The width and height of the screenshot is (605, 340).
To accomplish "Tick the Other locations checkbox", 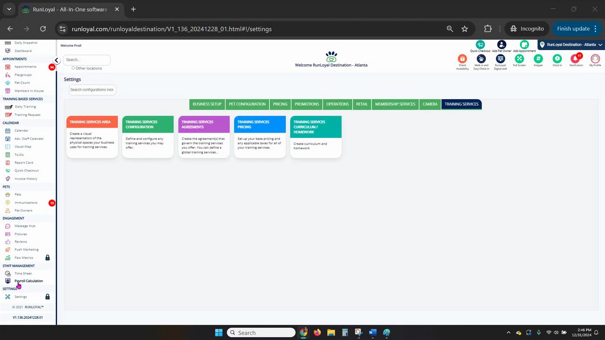I will click(73, 68).
